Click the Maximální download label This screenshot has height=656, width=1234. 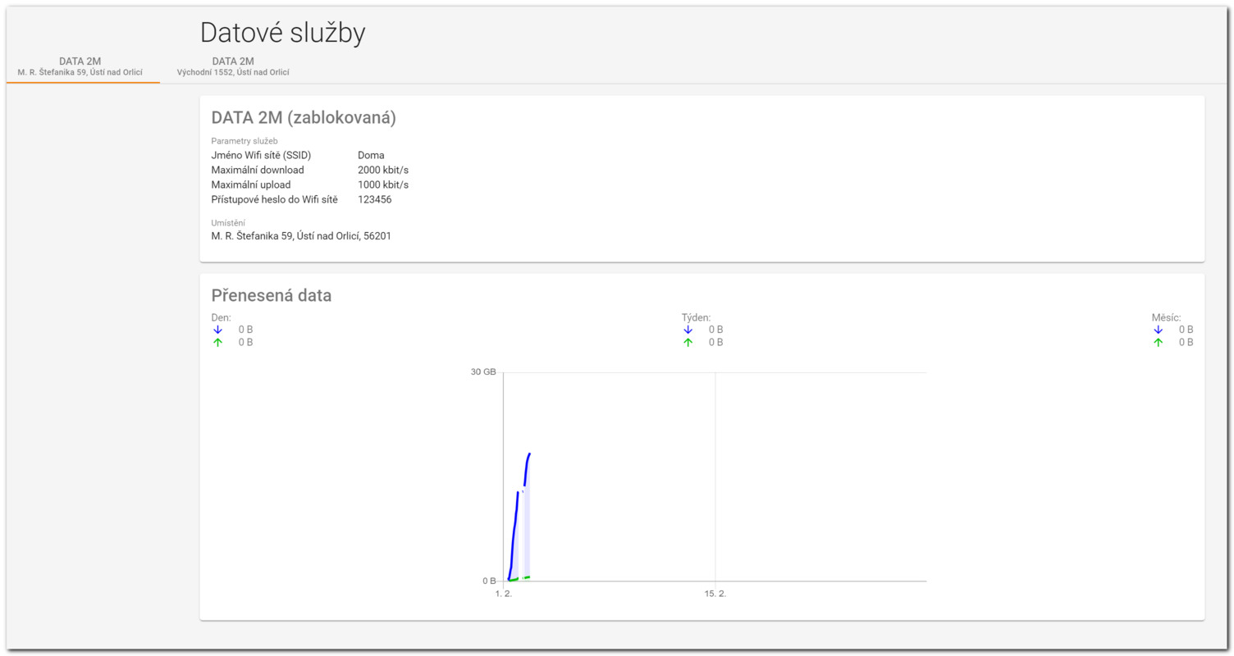pyautogui.click(x=258, y=170)
